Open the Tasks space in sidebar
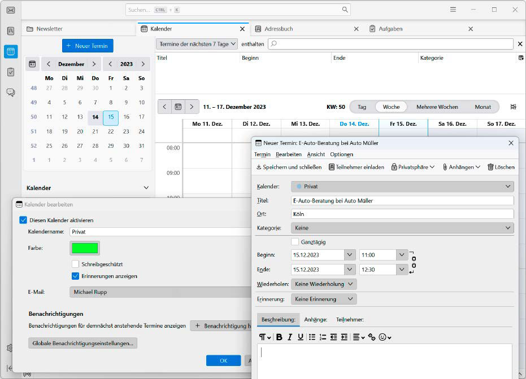This screenshot has width=526, height=379. 11,72
